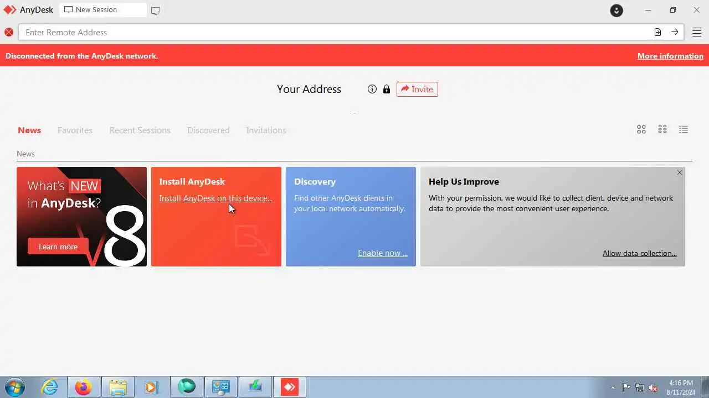The height and width of the screenshot is (398, 709).
Task: Dismiss the Help Us Improve card
Action: click(680, 172)
